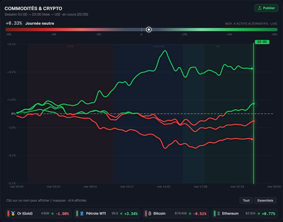The image size is (283, 222).
Task: Click the Tout filter button
Action: pyautogui.click(x=246, y=200)
